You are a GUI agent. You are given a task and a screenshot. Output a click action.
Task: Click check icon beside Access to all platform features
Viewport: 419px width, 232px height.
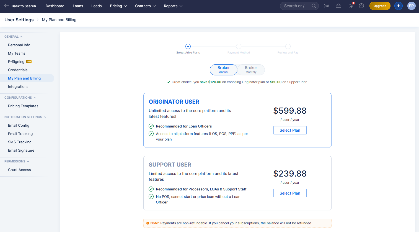click(x=151, y=134)
